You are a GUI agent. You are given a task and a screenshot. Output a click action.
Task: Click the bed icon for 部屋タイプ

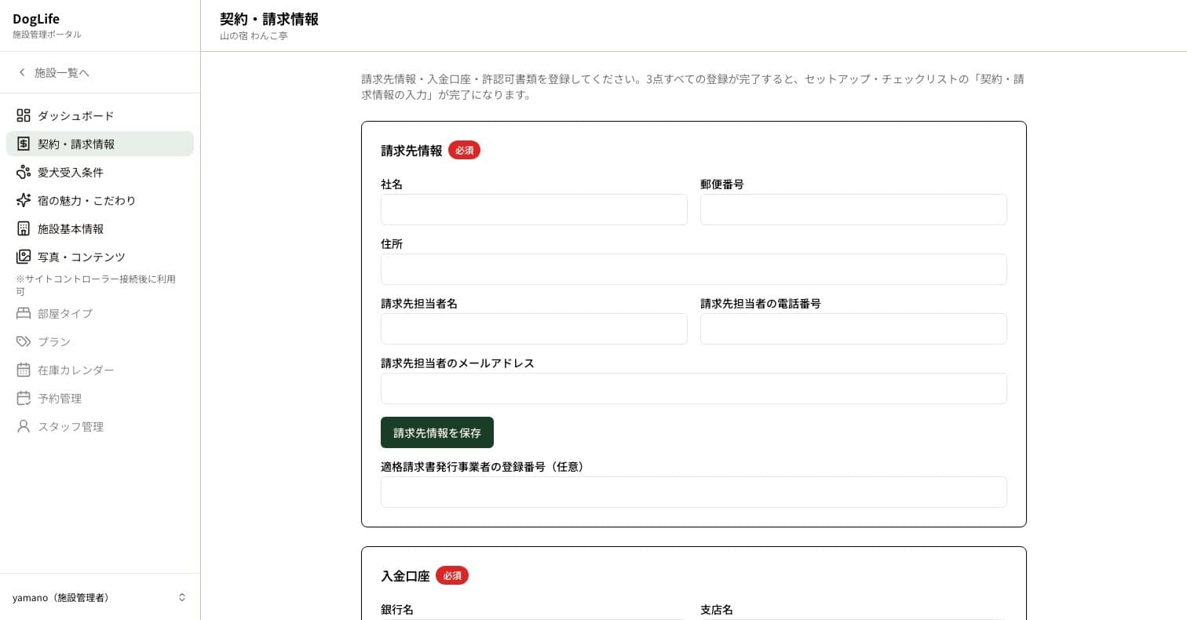pyautogui.click(x=24, y=314)
